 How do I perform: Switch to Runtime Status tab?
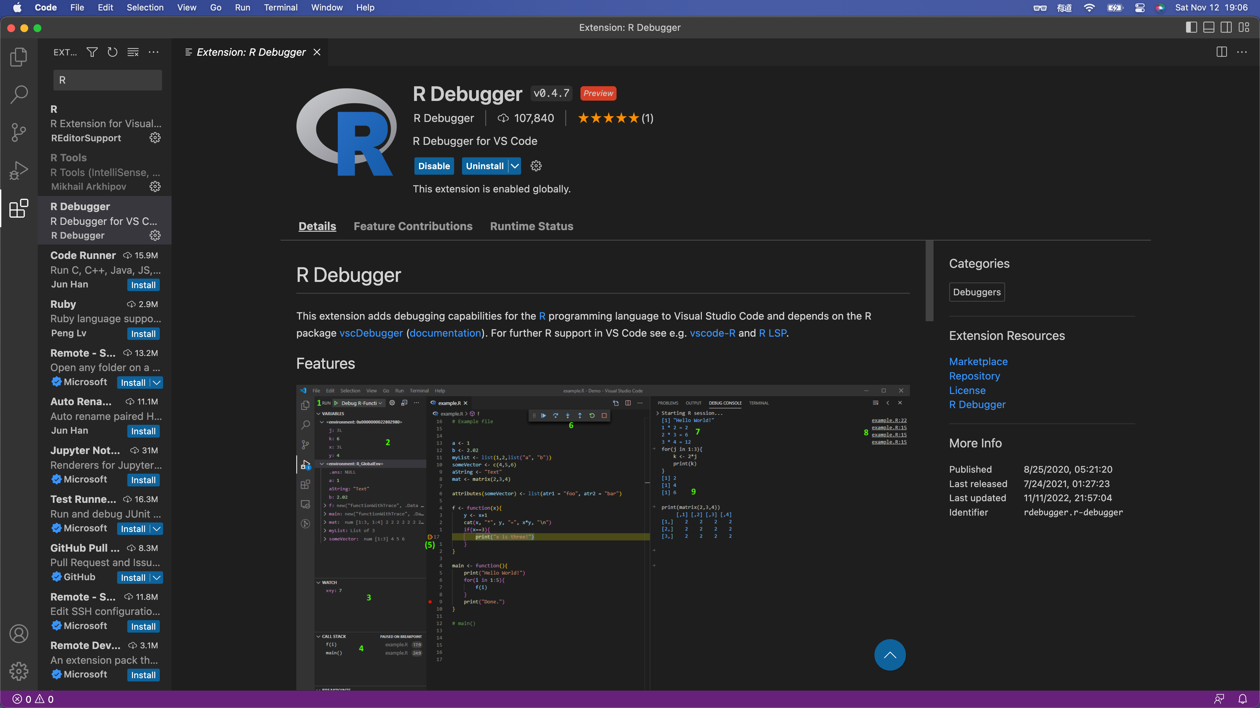coord(532,226)
